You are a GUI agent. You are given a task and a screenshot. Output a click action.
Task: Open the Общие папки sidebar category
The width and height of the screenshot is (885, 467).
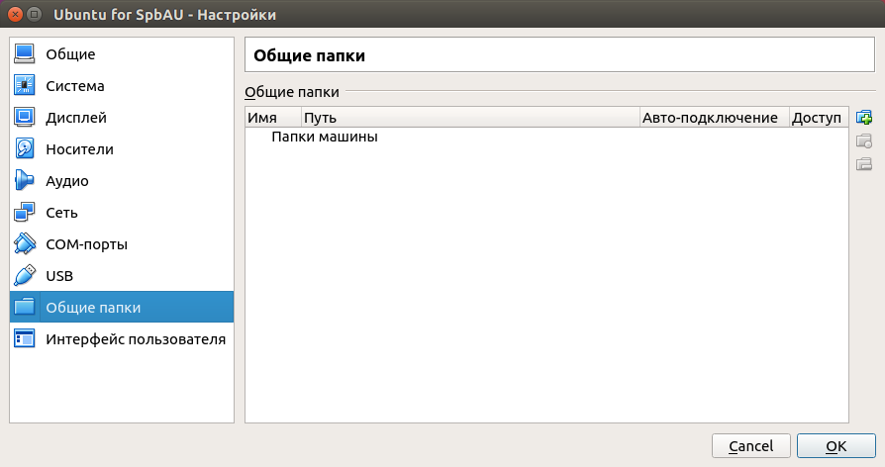pos(93,308)
